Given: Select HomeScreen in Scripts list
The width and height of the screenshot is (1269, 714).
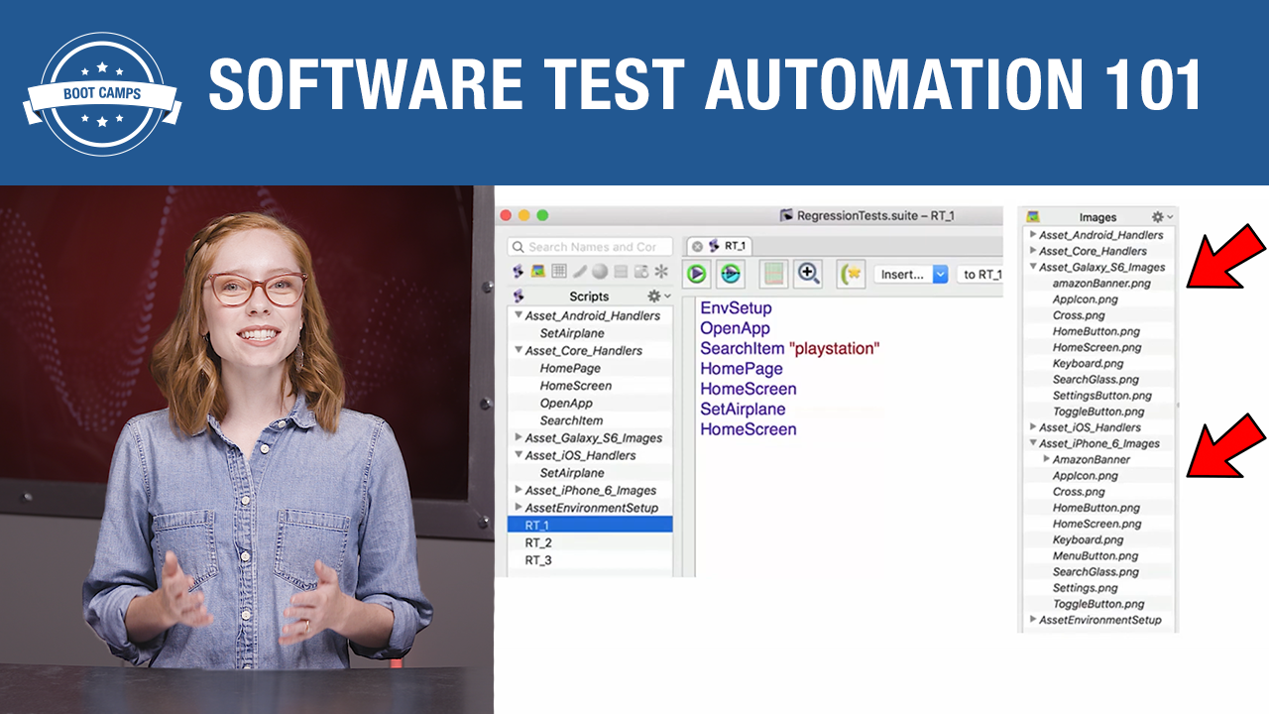Looking at the screenshot, I should tap(576, 386).
